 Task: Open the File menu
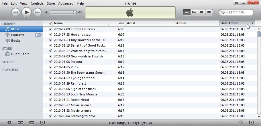(5, 3)
